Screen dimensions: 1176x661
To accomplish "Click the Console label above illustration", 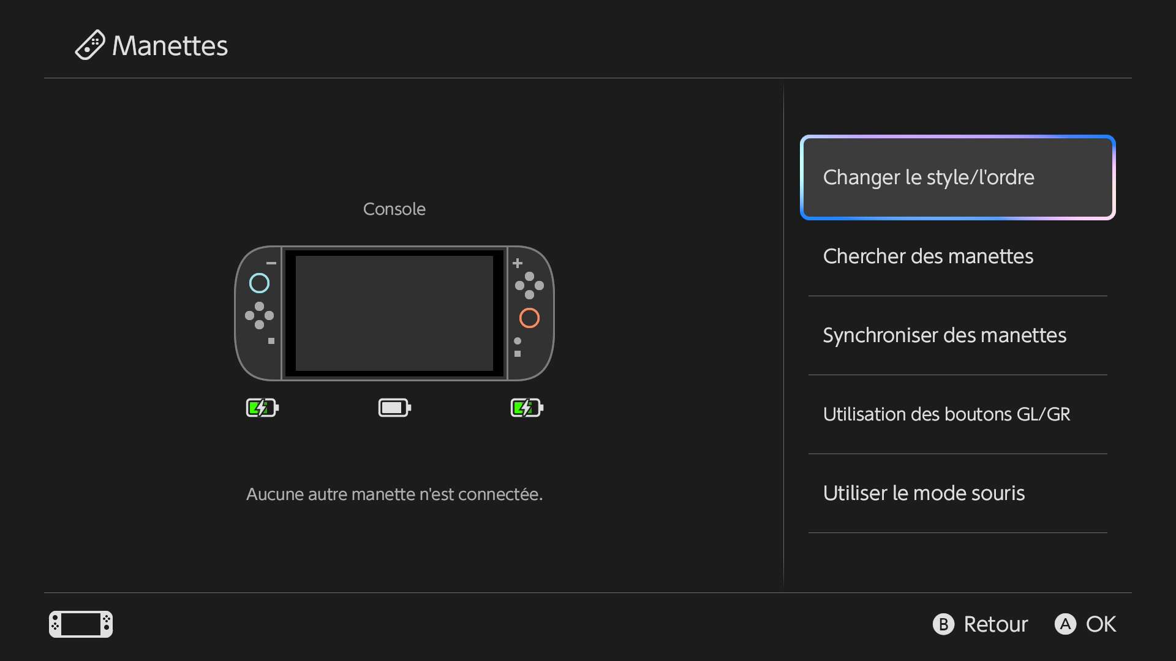I will pos(394,209).
